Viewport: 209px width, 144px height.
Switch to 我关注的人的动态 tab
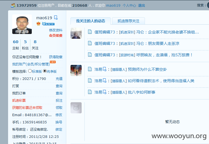(x=91, y=21)
